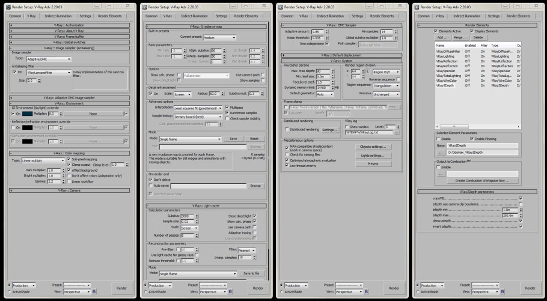Toggle the view lock icon in the Settings window
The height and width of the screenshot is (301, 547).
coord(366,291)
